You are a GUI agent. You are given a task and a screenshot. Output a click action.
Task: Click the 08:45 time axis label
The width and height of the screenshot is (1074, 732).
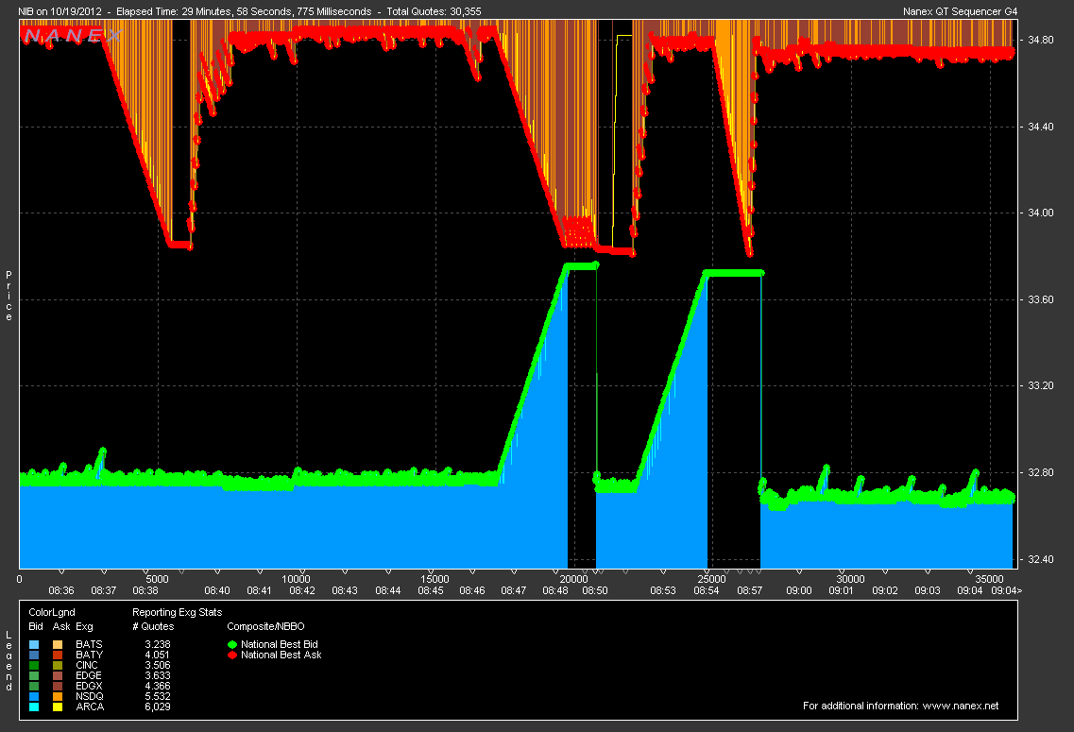(431, 590)
